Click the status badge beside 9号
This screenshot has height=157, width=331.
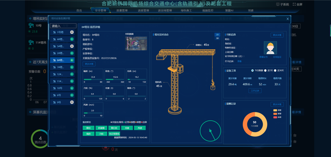tap(71, 102)
